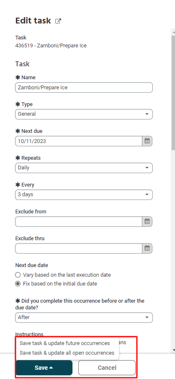Screen dimensions: 175x379
Task: Open the Repeats dropdown showing Daily
Action: coord(84,168)
